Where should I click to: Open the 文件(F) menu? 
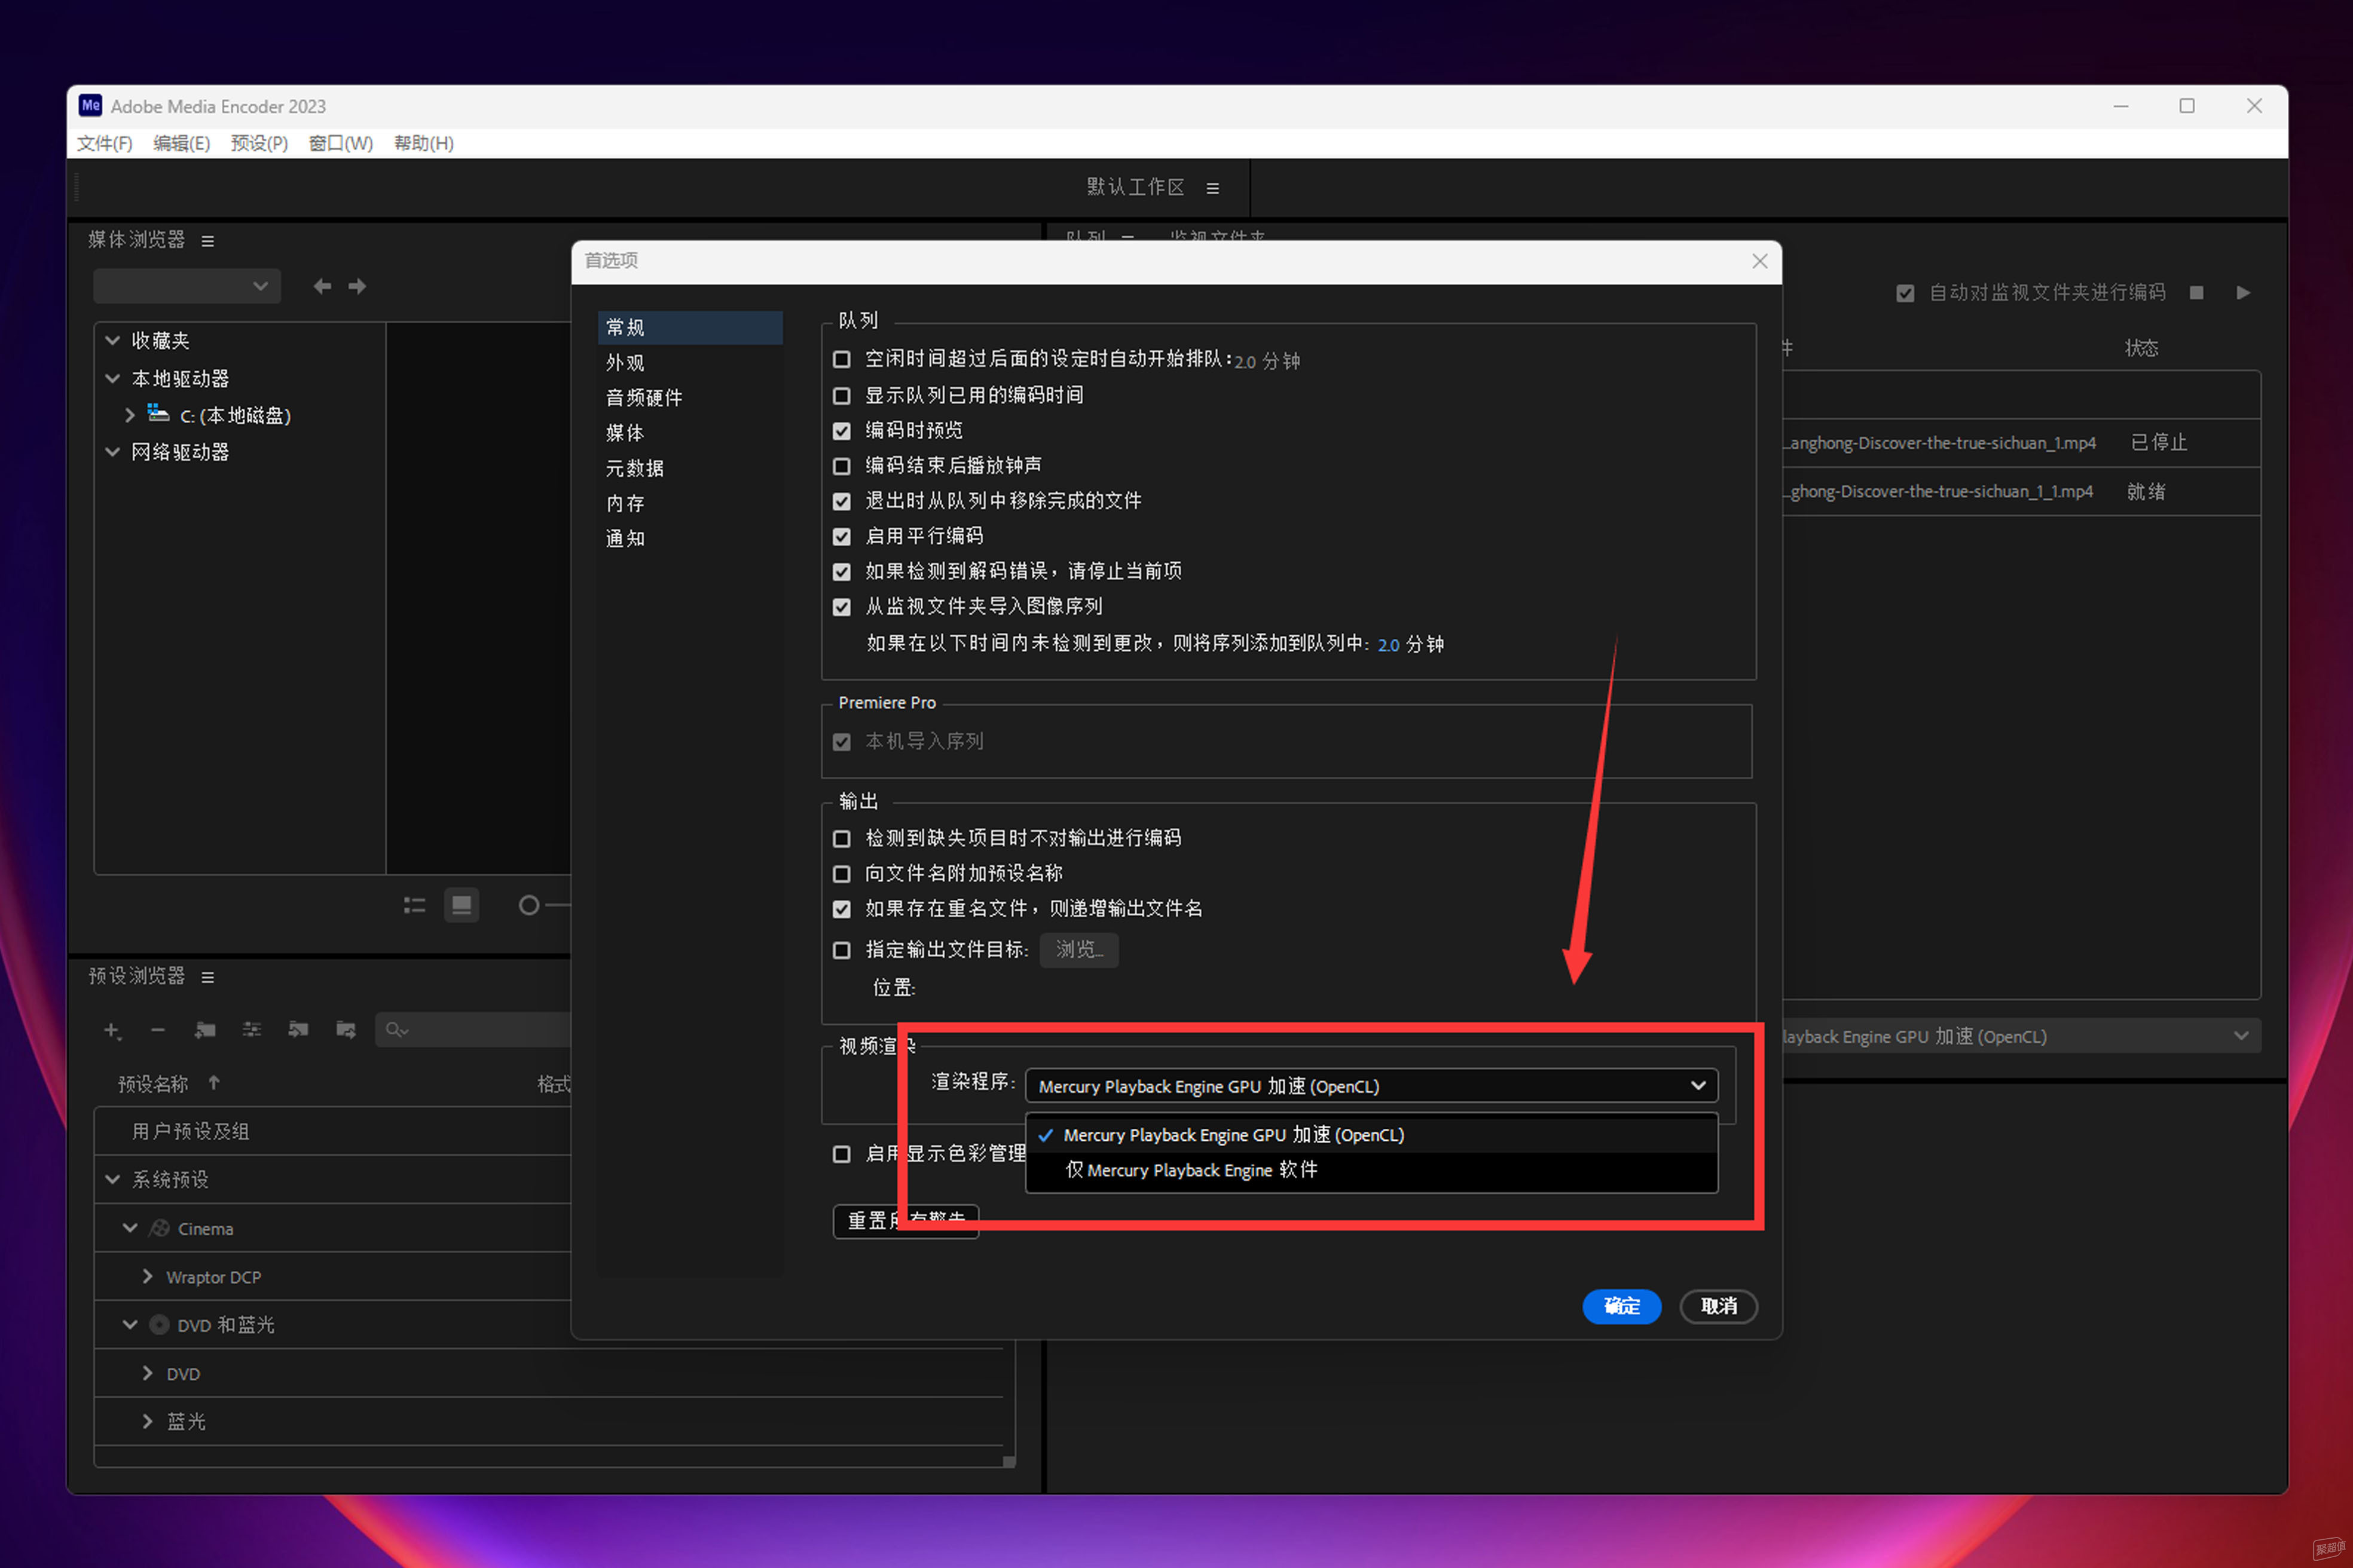click(105, 143)
